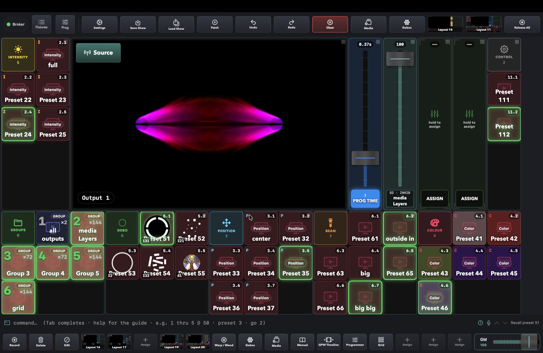Toggle color Preset 46
Viewport: 543px width, 353px height.
click(x=434, y=297)
